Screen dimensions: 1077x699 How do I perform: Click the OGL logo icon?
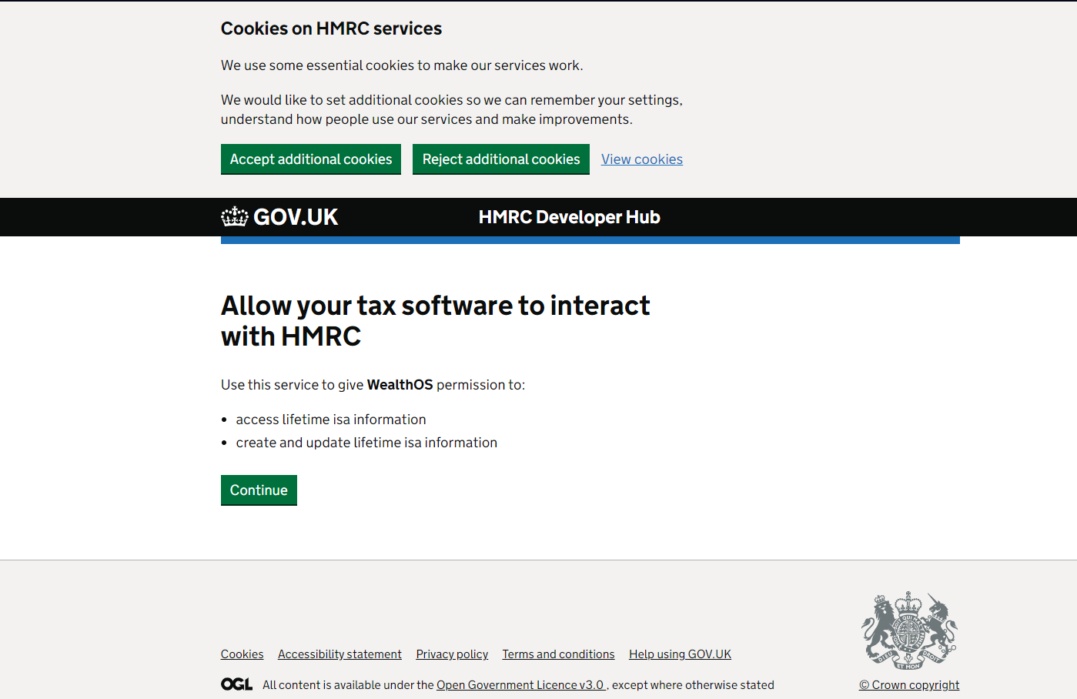236,684
